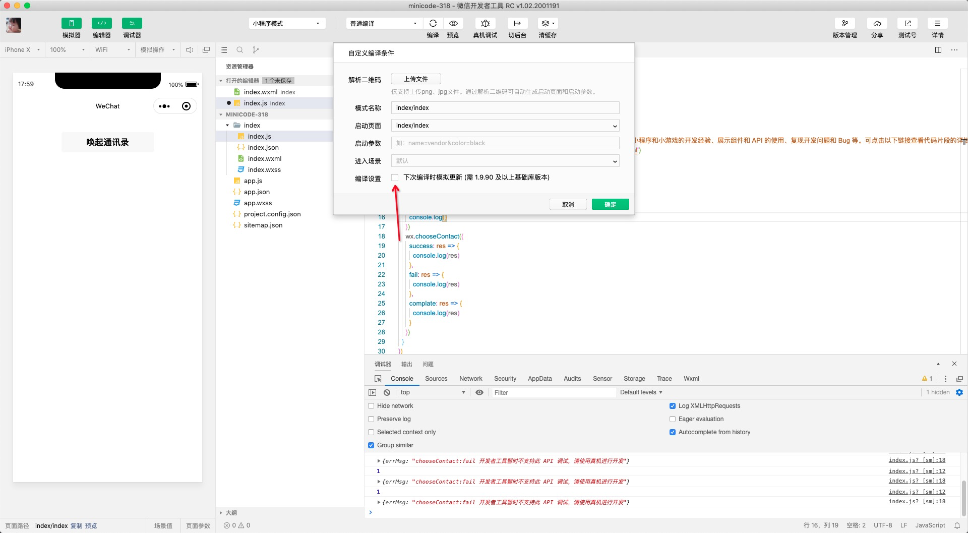Check the Preserve log option

coord(371,419)
